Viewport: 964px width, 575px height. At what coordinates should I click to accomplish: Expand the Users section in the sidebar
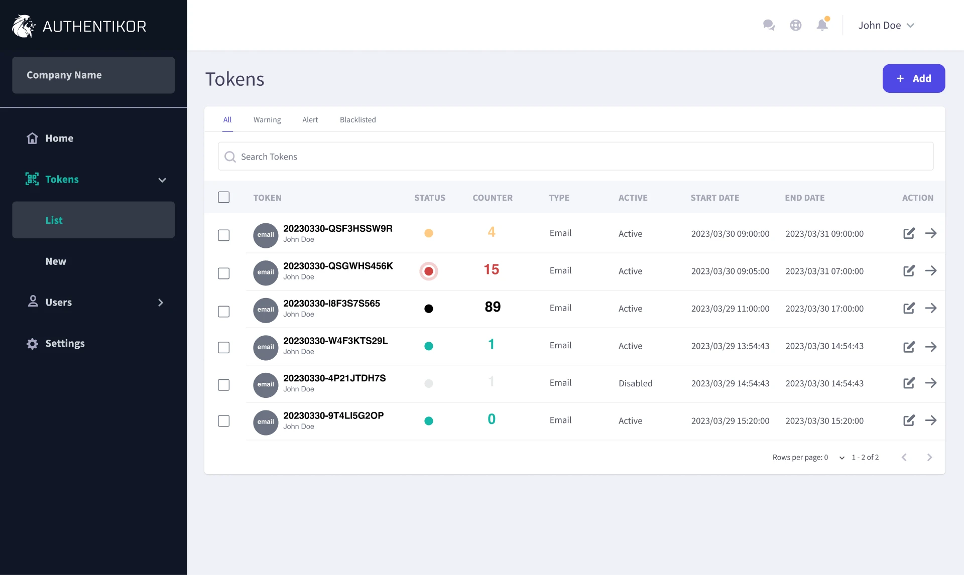click(x=161, y=302)
